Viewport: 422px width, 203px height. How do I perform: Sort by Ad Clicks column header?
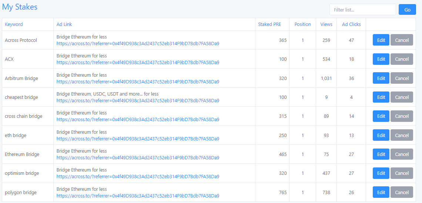pos(351,24)
